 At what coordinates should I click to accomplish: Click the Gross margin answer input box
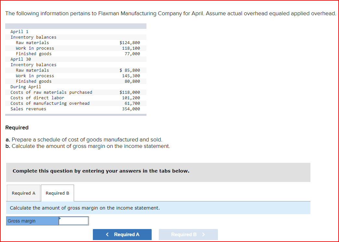[x=74, y=221]
